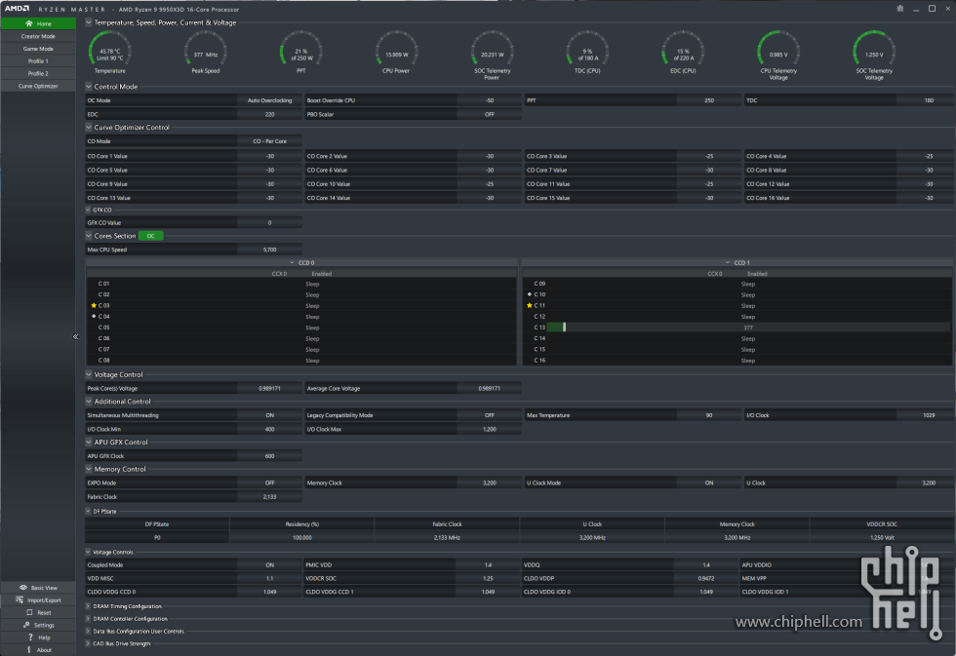Open the Curve Optimizer tab
Image resolution: width=956 pixels, height=656 pixels.
[38, 86]
